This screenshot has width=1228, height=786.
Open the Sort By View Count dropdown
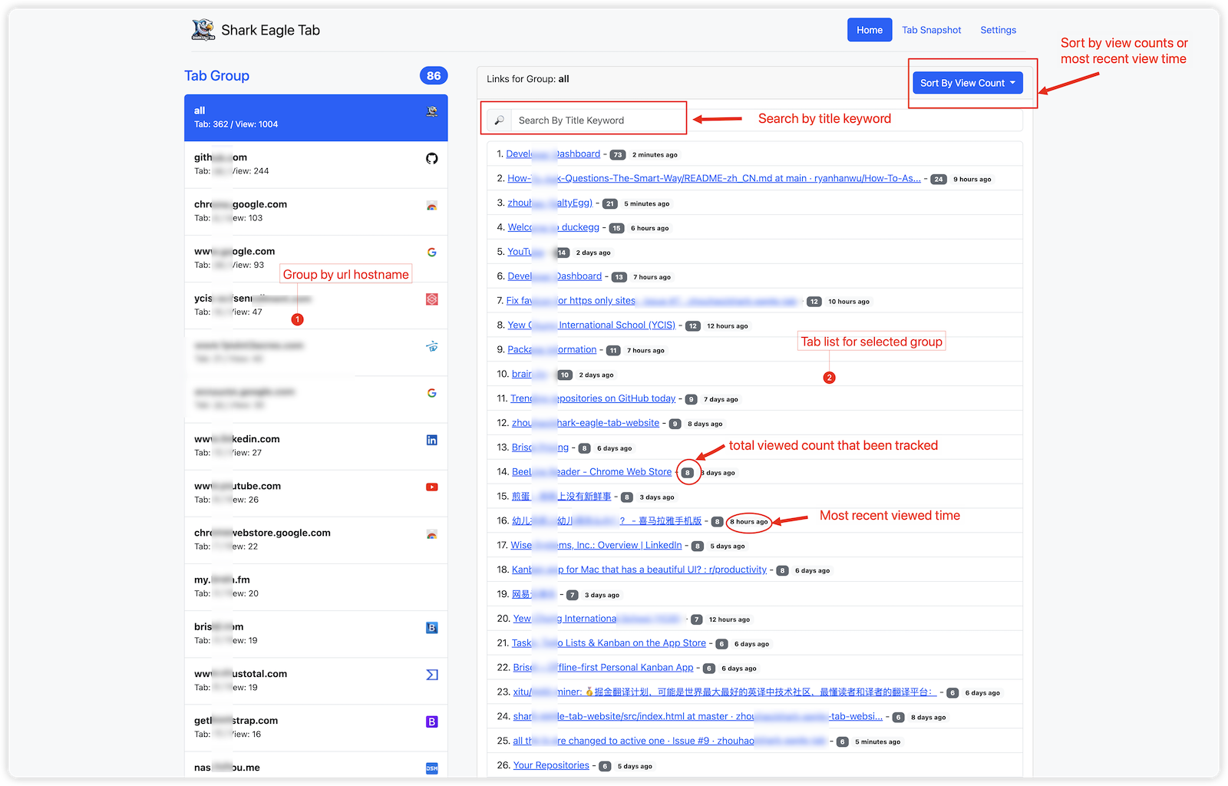click(967, 83)
